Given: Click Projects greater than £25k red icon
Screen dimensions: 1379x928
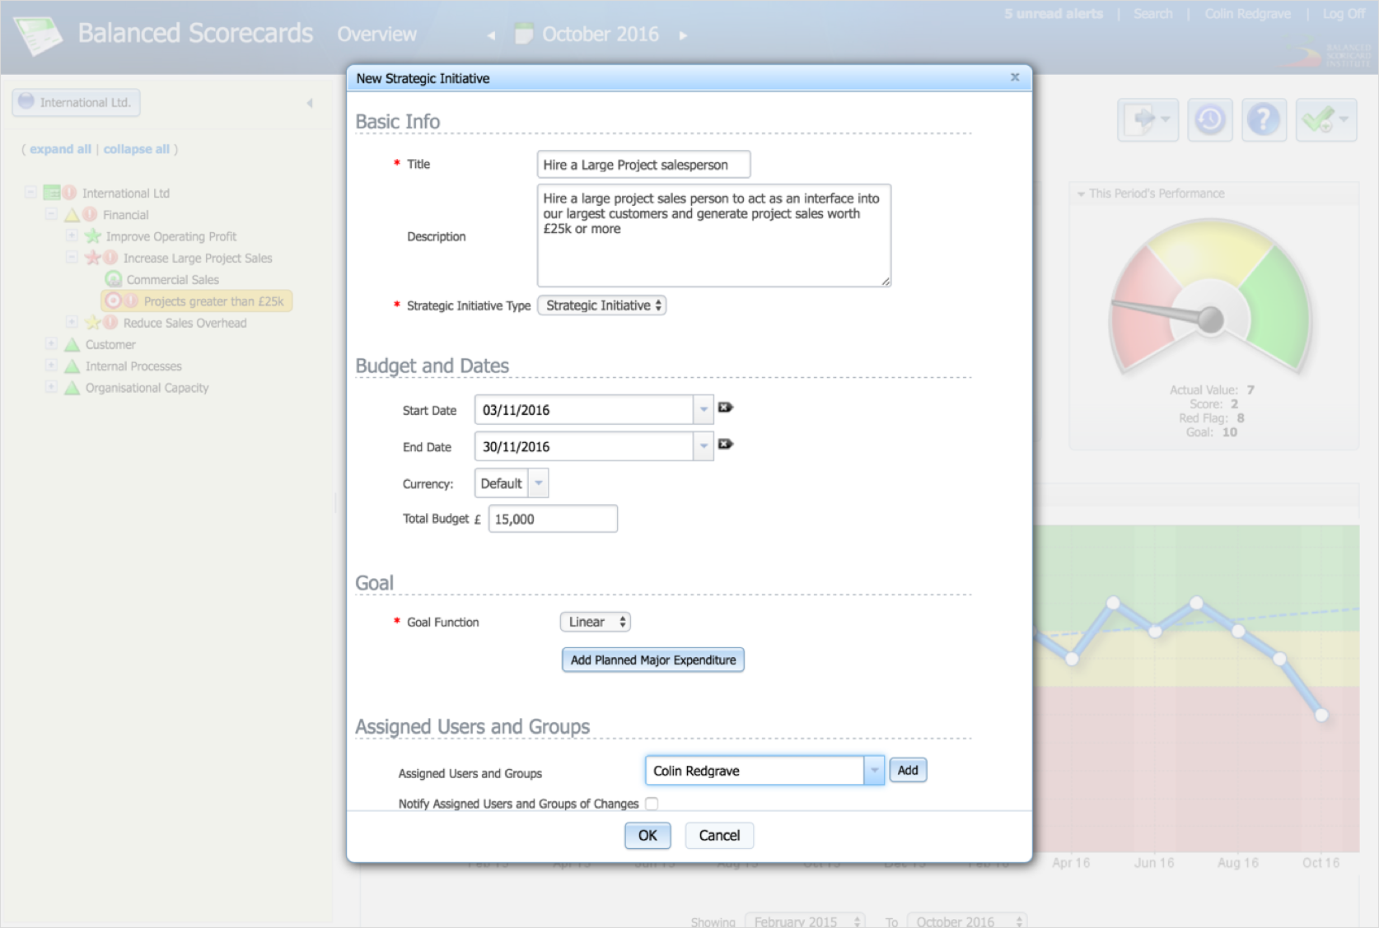Looking at the screenshot, I should click(x=114, y=301).
